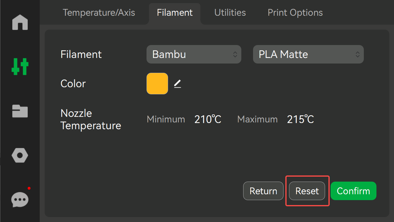
Task: Select the Filament tab
Action: (x=175, y=13)
